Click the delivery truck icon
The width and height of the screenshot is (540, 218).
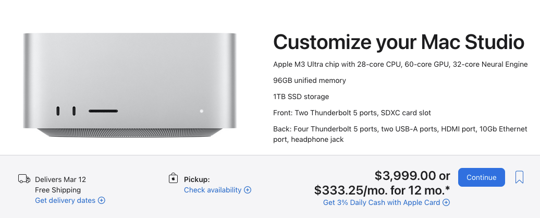click(x=24, y=179)
